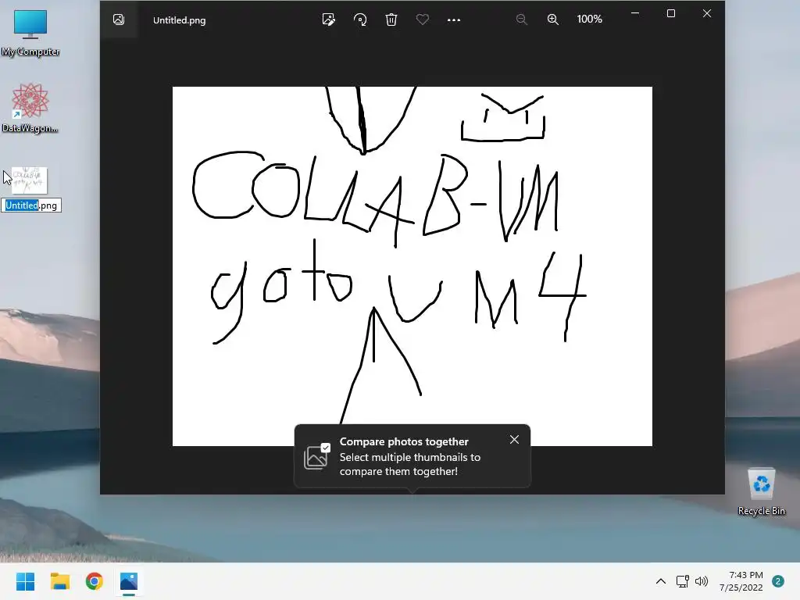Open the Photos gallery view icon
The height and width of the screenshot is (600, 800).
click(119, 20)
